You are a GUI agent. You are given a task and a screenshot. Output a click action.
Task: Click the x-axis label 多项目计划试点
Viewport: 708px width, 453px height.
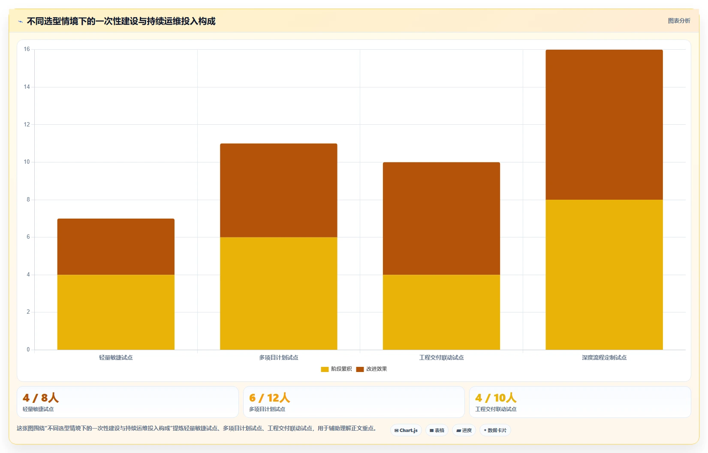(x=279, y=357)
